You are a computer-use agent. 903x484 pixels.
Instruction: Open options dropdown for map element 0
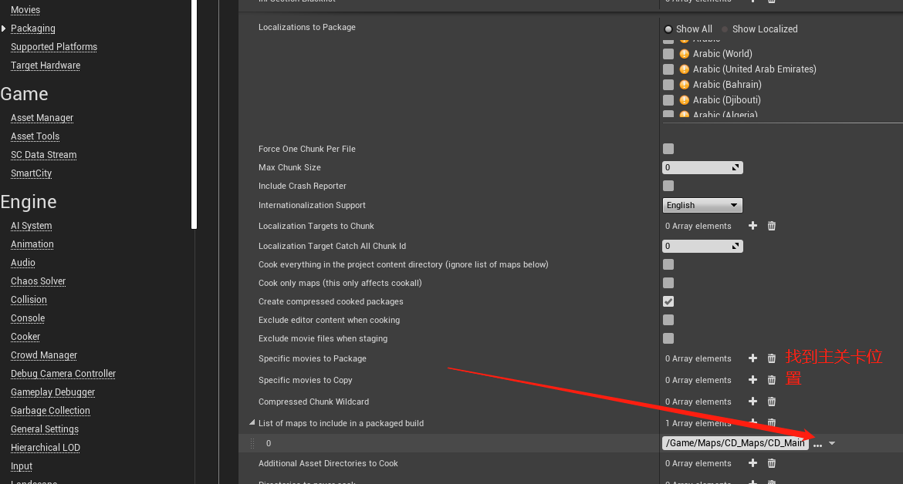[831, 444]
